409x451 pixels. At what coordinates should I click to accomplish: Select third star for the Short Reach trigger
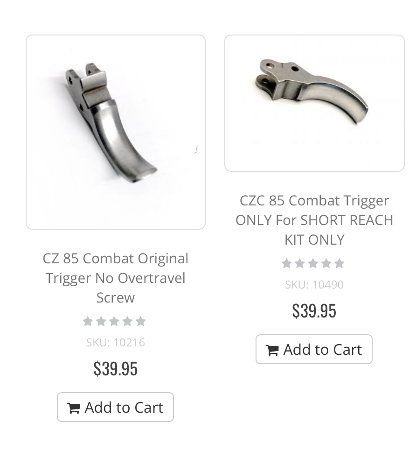tap(313, 263)
